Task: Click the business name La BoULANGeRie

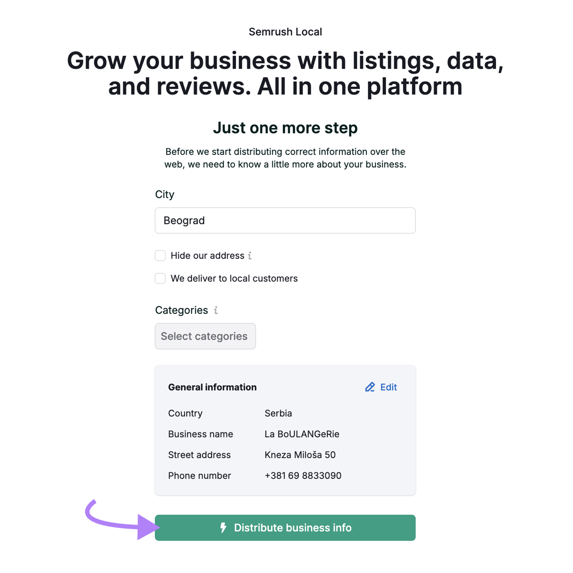Action: pos(302,434)
